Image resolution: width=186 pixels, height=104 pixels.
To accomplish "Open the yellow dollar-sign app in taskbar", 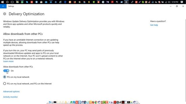I will tap(89, 2).
